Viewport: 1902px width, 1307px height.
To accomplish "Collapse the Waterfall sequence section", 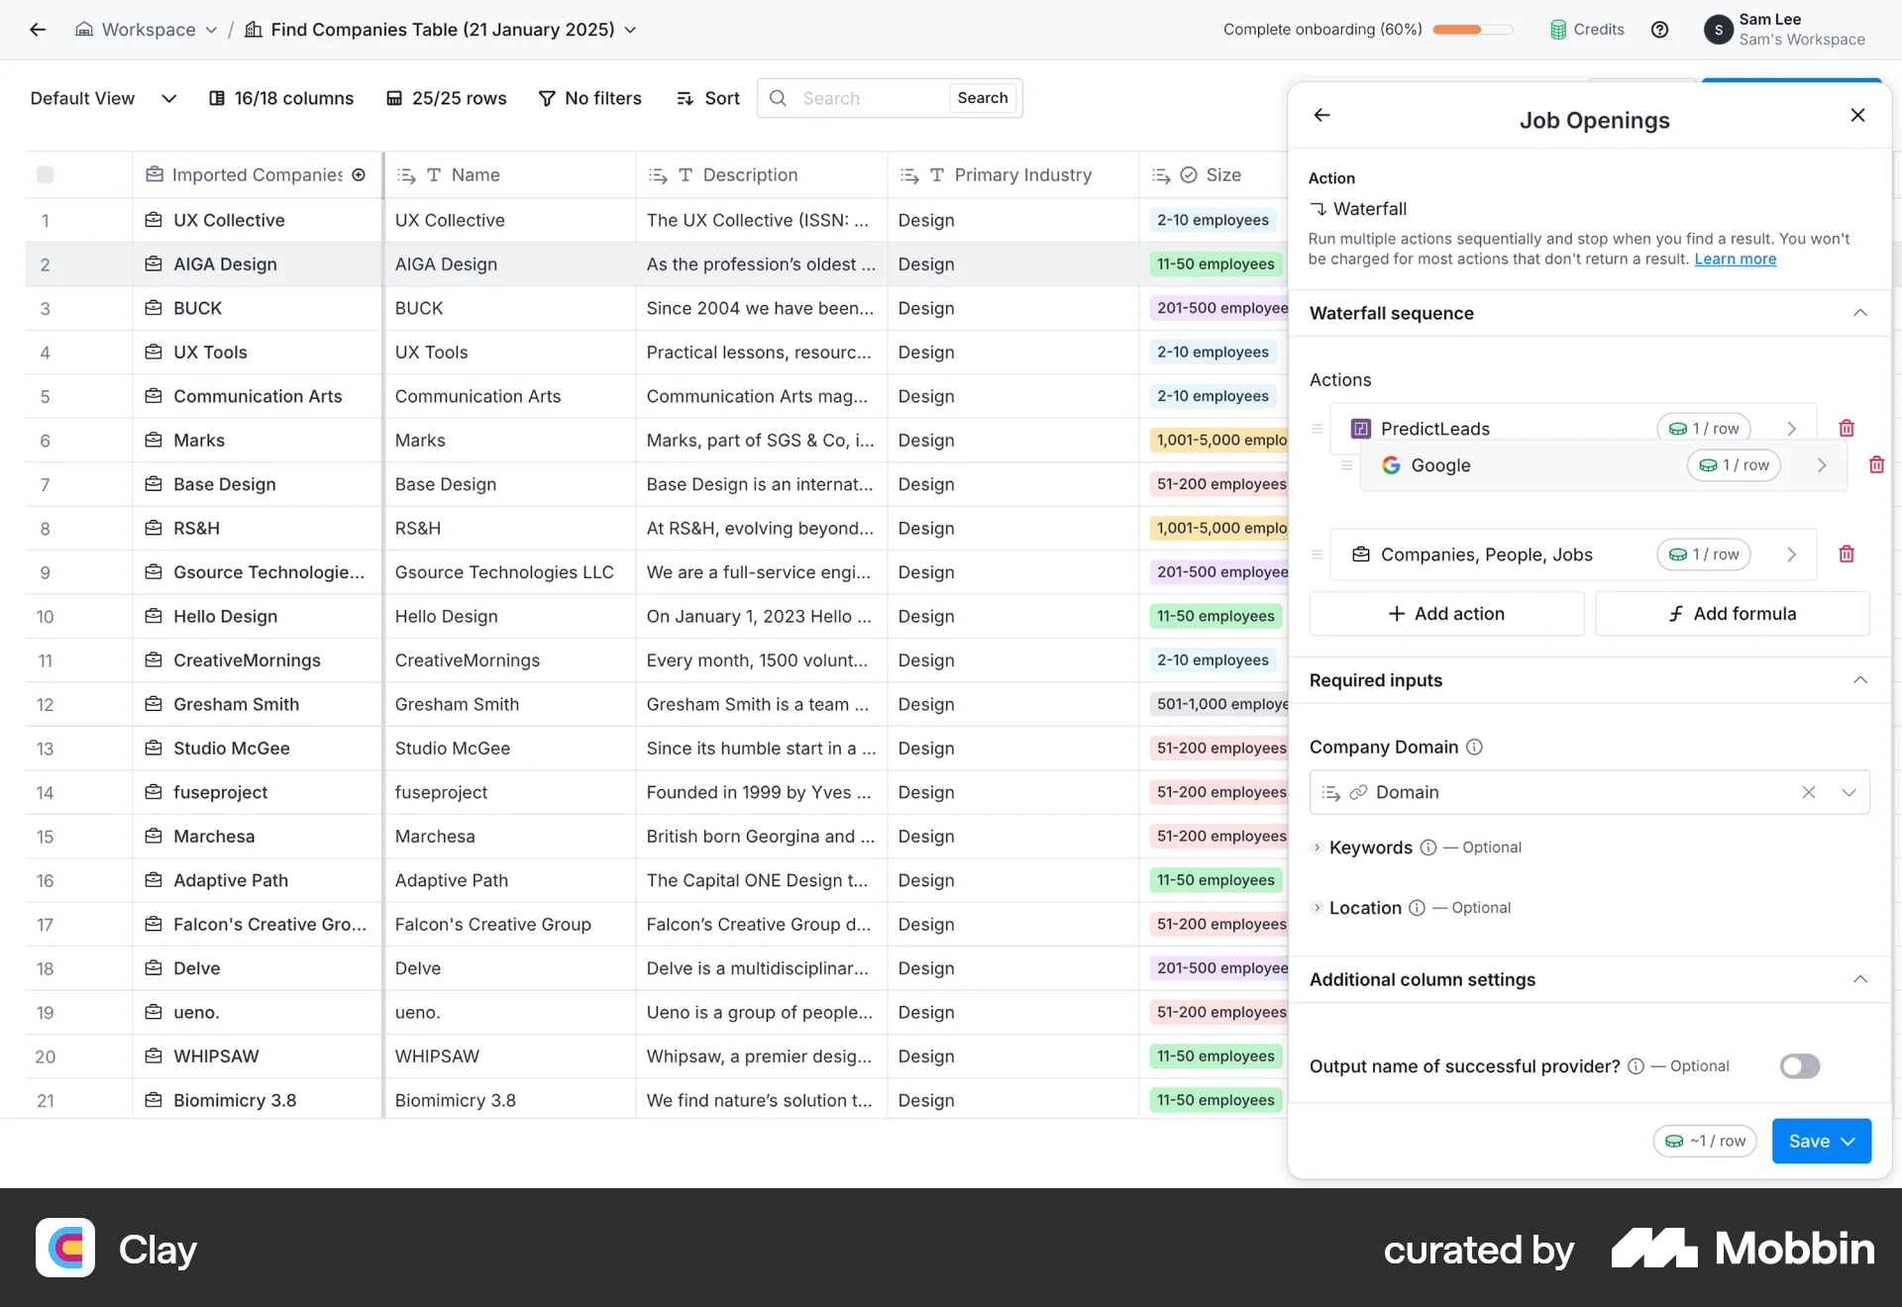I will [x=1859, y=313].
